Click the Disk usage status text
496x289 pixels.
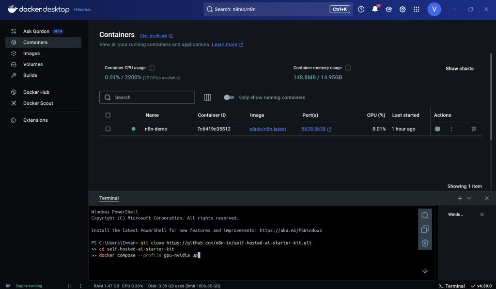pos(184,286)
